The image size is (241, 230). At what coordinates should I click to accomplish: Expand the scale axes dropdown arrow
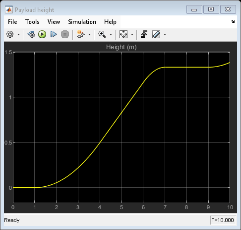tap(132, 35)
